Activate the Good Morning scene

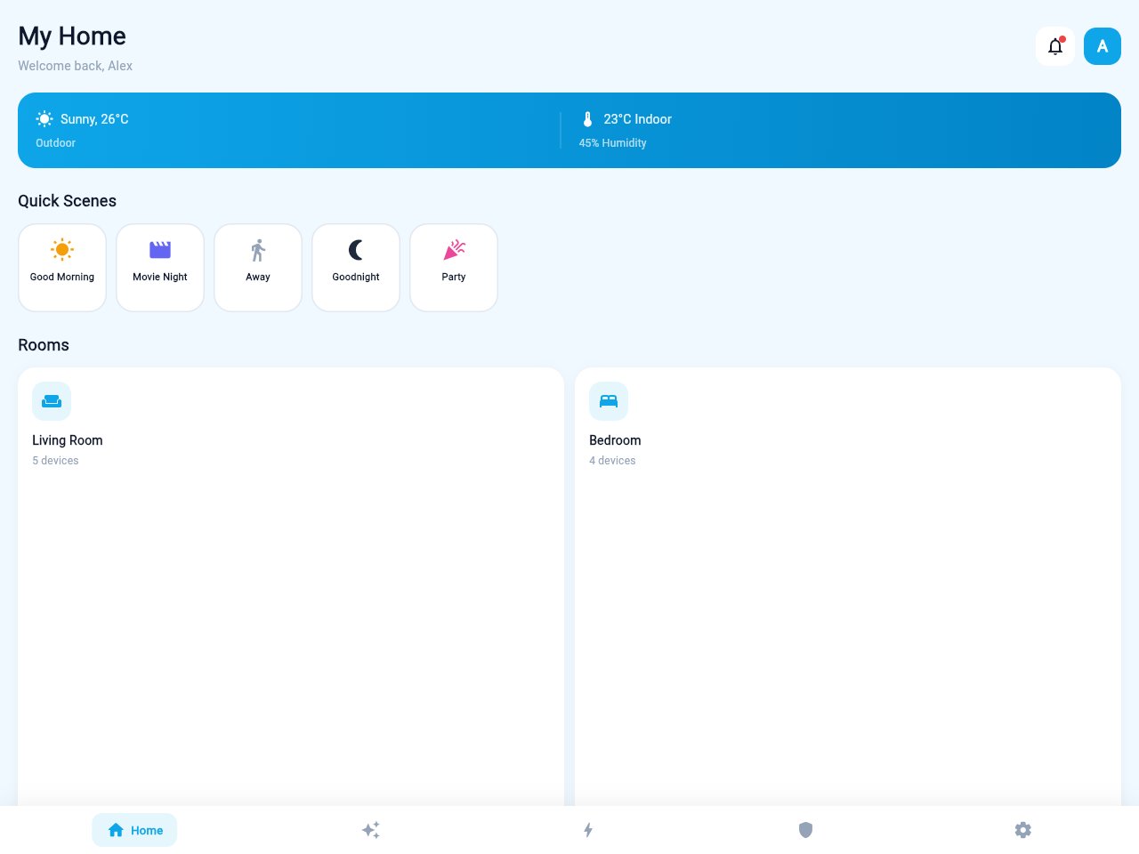pyautogui.click(x=62, y=268)
